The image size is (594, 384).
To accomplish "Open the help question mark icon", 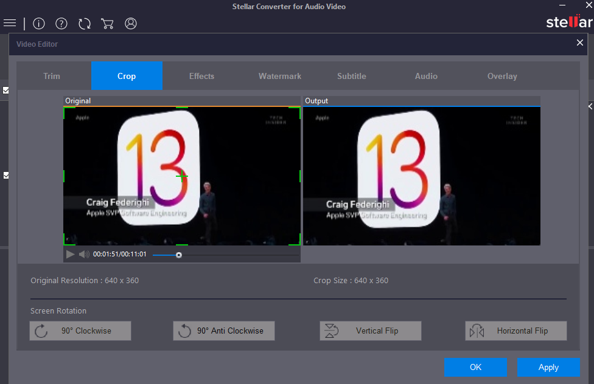I will pyautogui.click(x=61, y=24).
